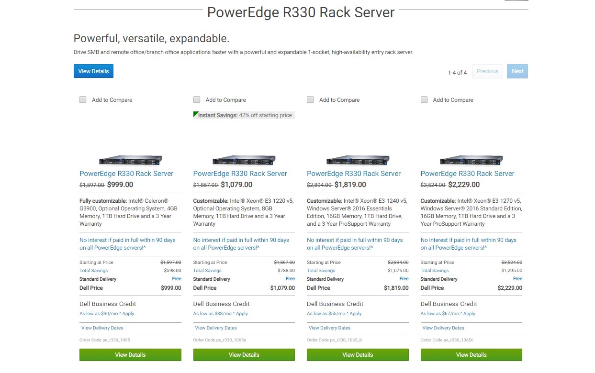Click the Celeron G3900 server image
The height and width of the screenshot is (373, 595).
(130, 160)
